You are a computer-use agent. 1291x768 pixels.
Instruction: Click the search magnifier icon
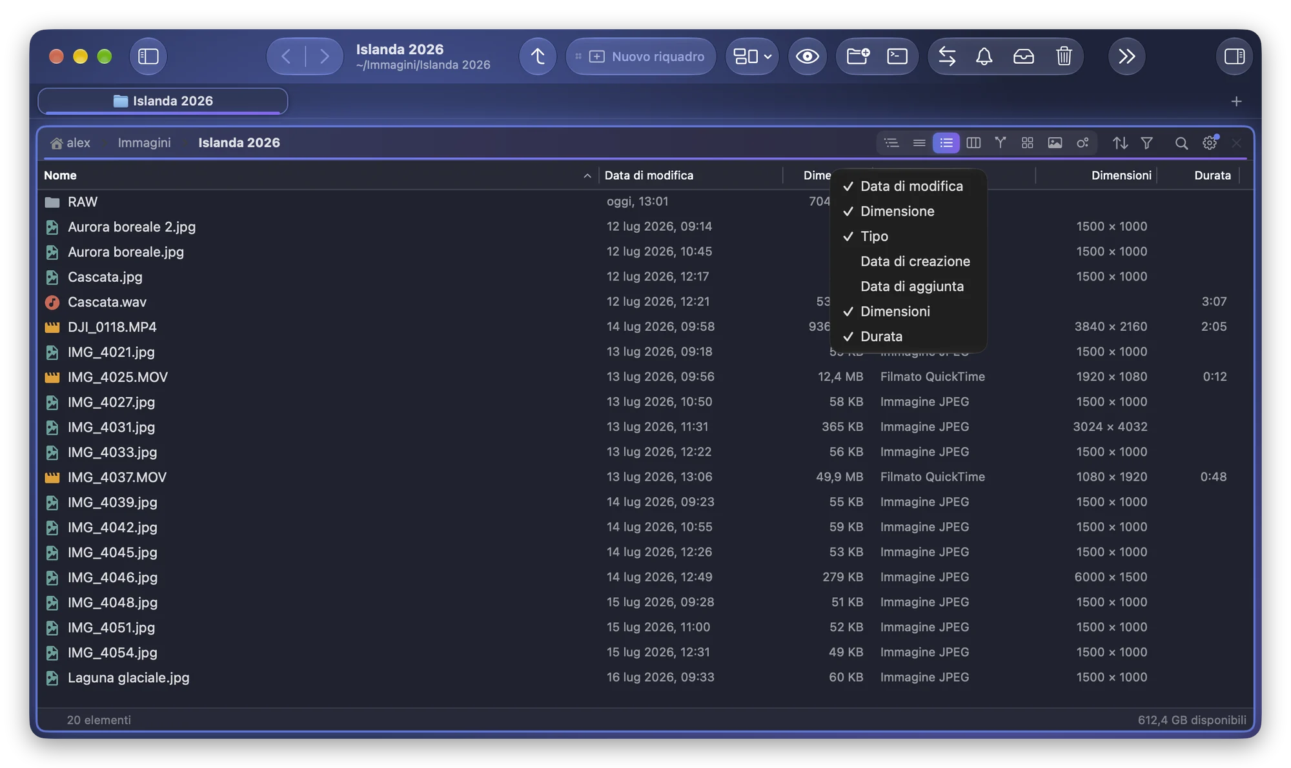1181,143
